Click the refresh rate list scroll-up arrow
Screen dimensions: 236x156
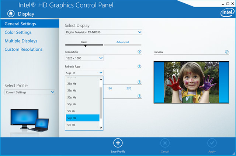pyautogui.click(x=101, y=79)
